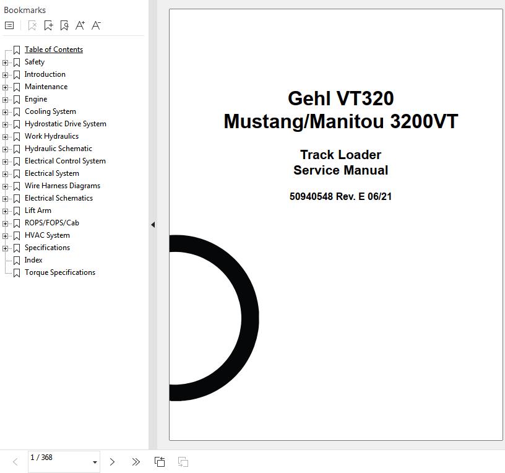The width and height of the screenshot is (505, 473).
Task: Expand the Hydrostatic Drive System bookmark
Action: [5, 124]
